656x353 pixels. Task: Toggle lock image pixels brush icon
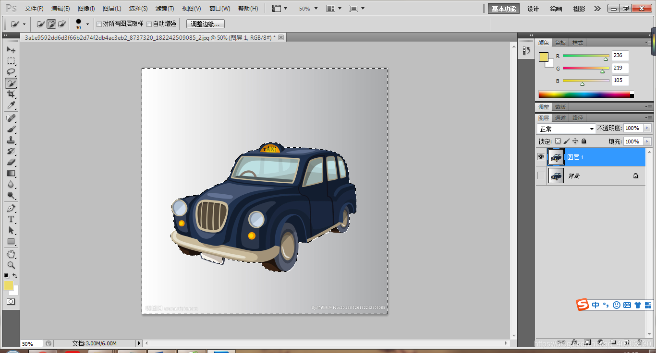click(566, 141)
